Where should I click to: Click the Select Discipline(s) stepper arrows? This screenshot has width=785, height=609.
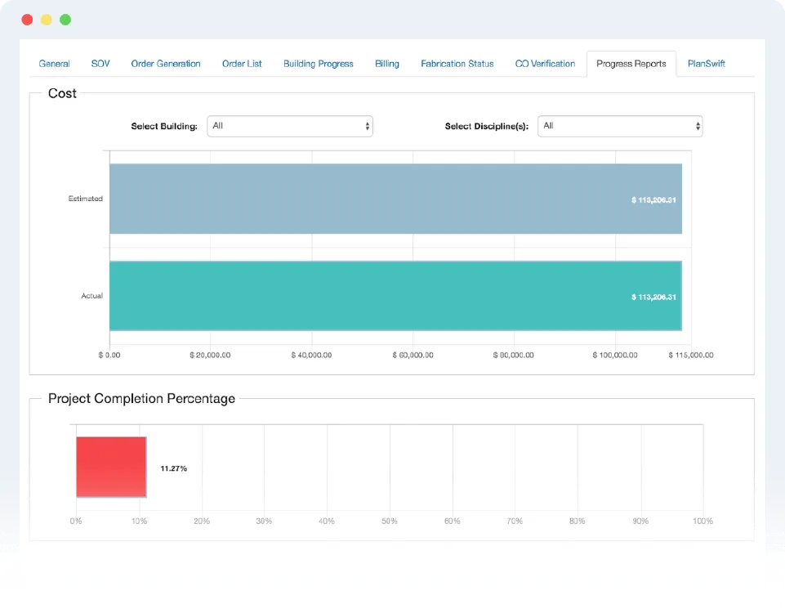(x=698, y=126)
